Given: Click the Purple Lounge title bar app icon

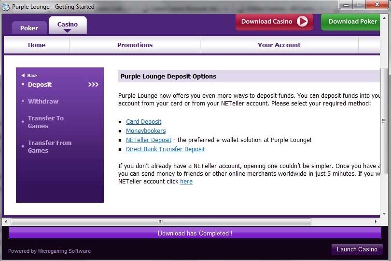Looking at the screenshot, I should [6, 7].
